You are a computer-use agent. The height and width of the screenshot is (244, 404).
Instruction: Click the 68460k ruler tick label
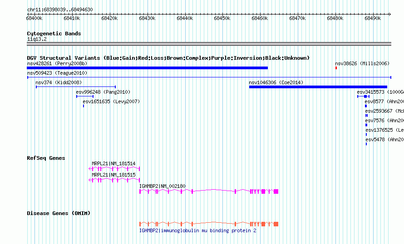point(260,18)
